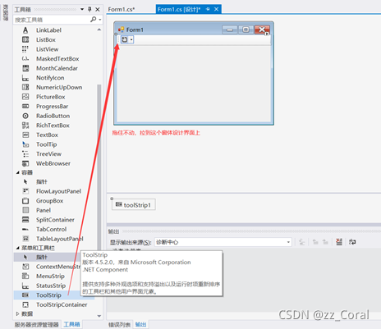This screenshot has width=381, height=329.
Task: Open the toolStrip add-item dropdown on Form1
Action: click(x=131, y=39)
